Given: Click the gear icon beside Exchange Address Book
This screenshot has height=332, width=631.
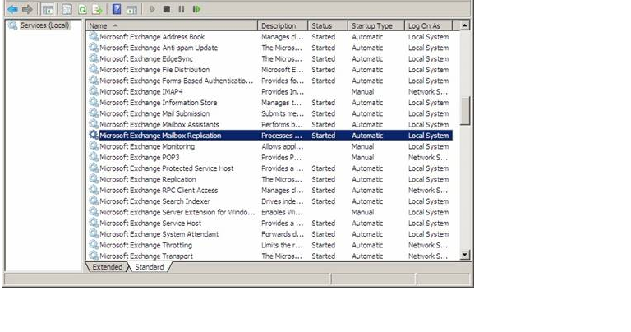Looking at the screenshot, I should pos(94,36).
